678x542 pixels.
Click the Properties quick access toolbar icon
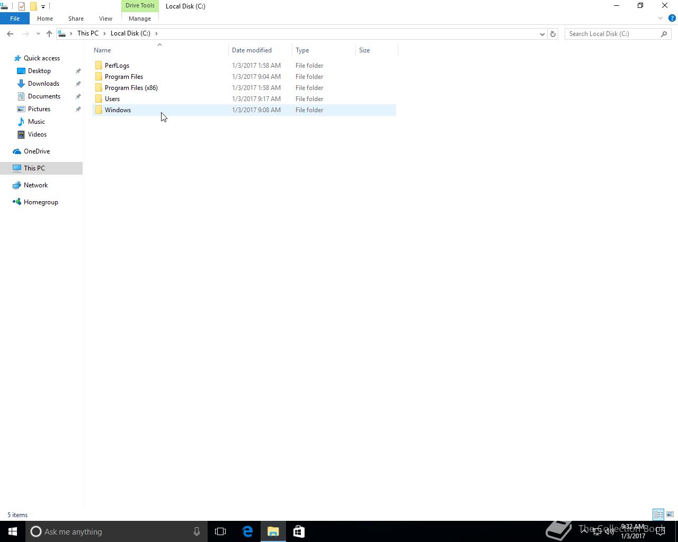click(22, 6)
